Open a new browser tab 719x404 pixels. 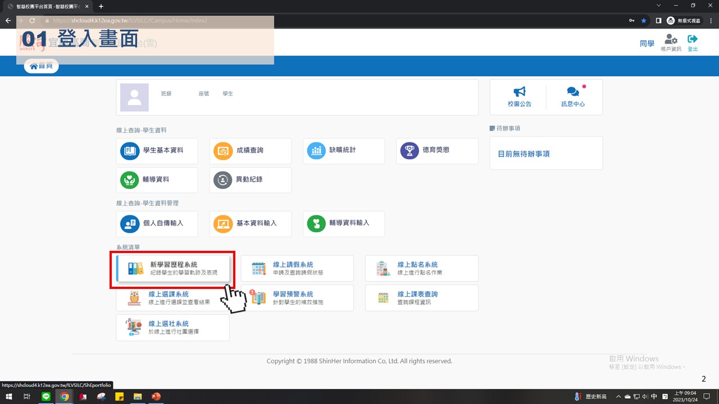coord(101,6)
